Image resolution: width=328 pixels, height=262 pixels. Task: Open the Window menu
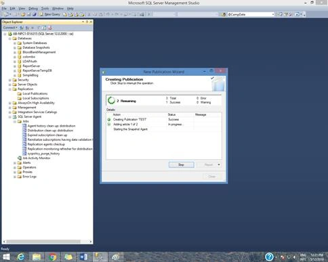point(58,8)
